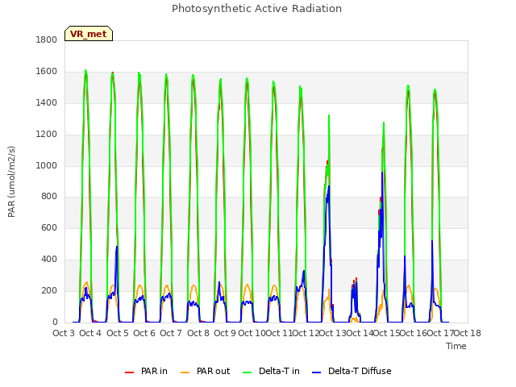Click the PAR (umol/m2/s) axis label

pos(11,181)
